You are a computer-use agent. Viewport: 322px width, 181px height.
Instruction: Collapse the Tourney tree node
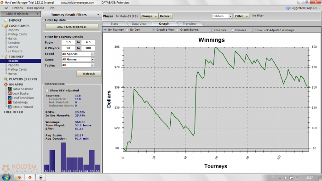(2, 57)
